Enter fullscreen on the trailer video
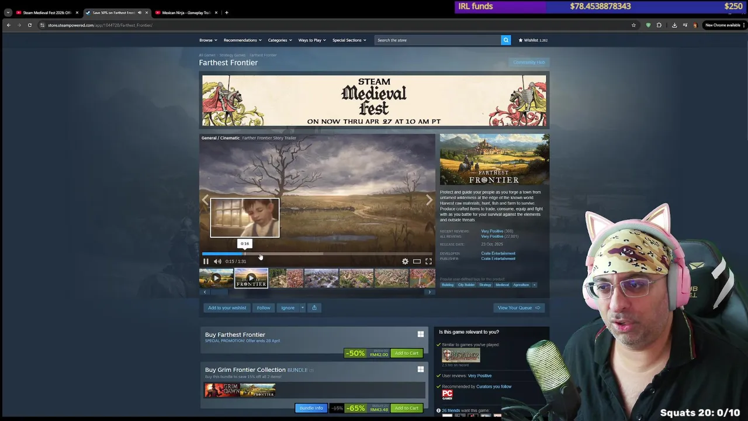 click(428, 261)
